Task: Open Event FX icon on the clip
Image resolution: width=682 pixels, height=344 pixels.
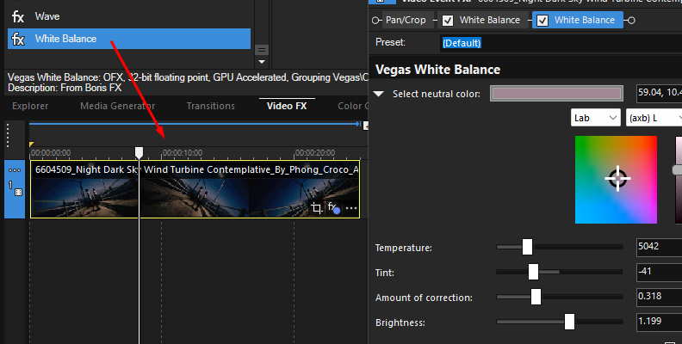Action: tap(333, 207)
